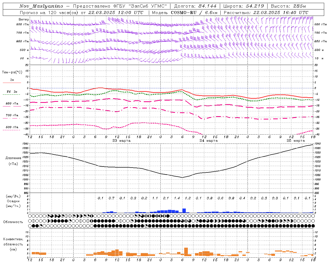Image resolution: width=328 pixels, height=262 pixels.
Task: Click the '1.1' precipitation amount value
Action: (155, 198)
